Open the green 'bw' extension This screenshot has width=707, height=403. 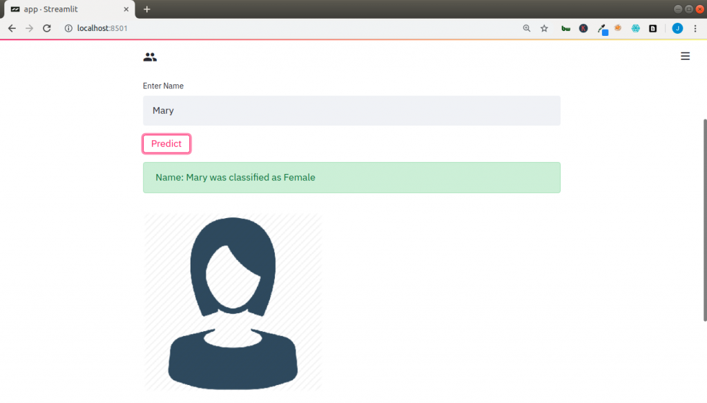(x=565, y=28)
